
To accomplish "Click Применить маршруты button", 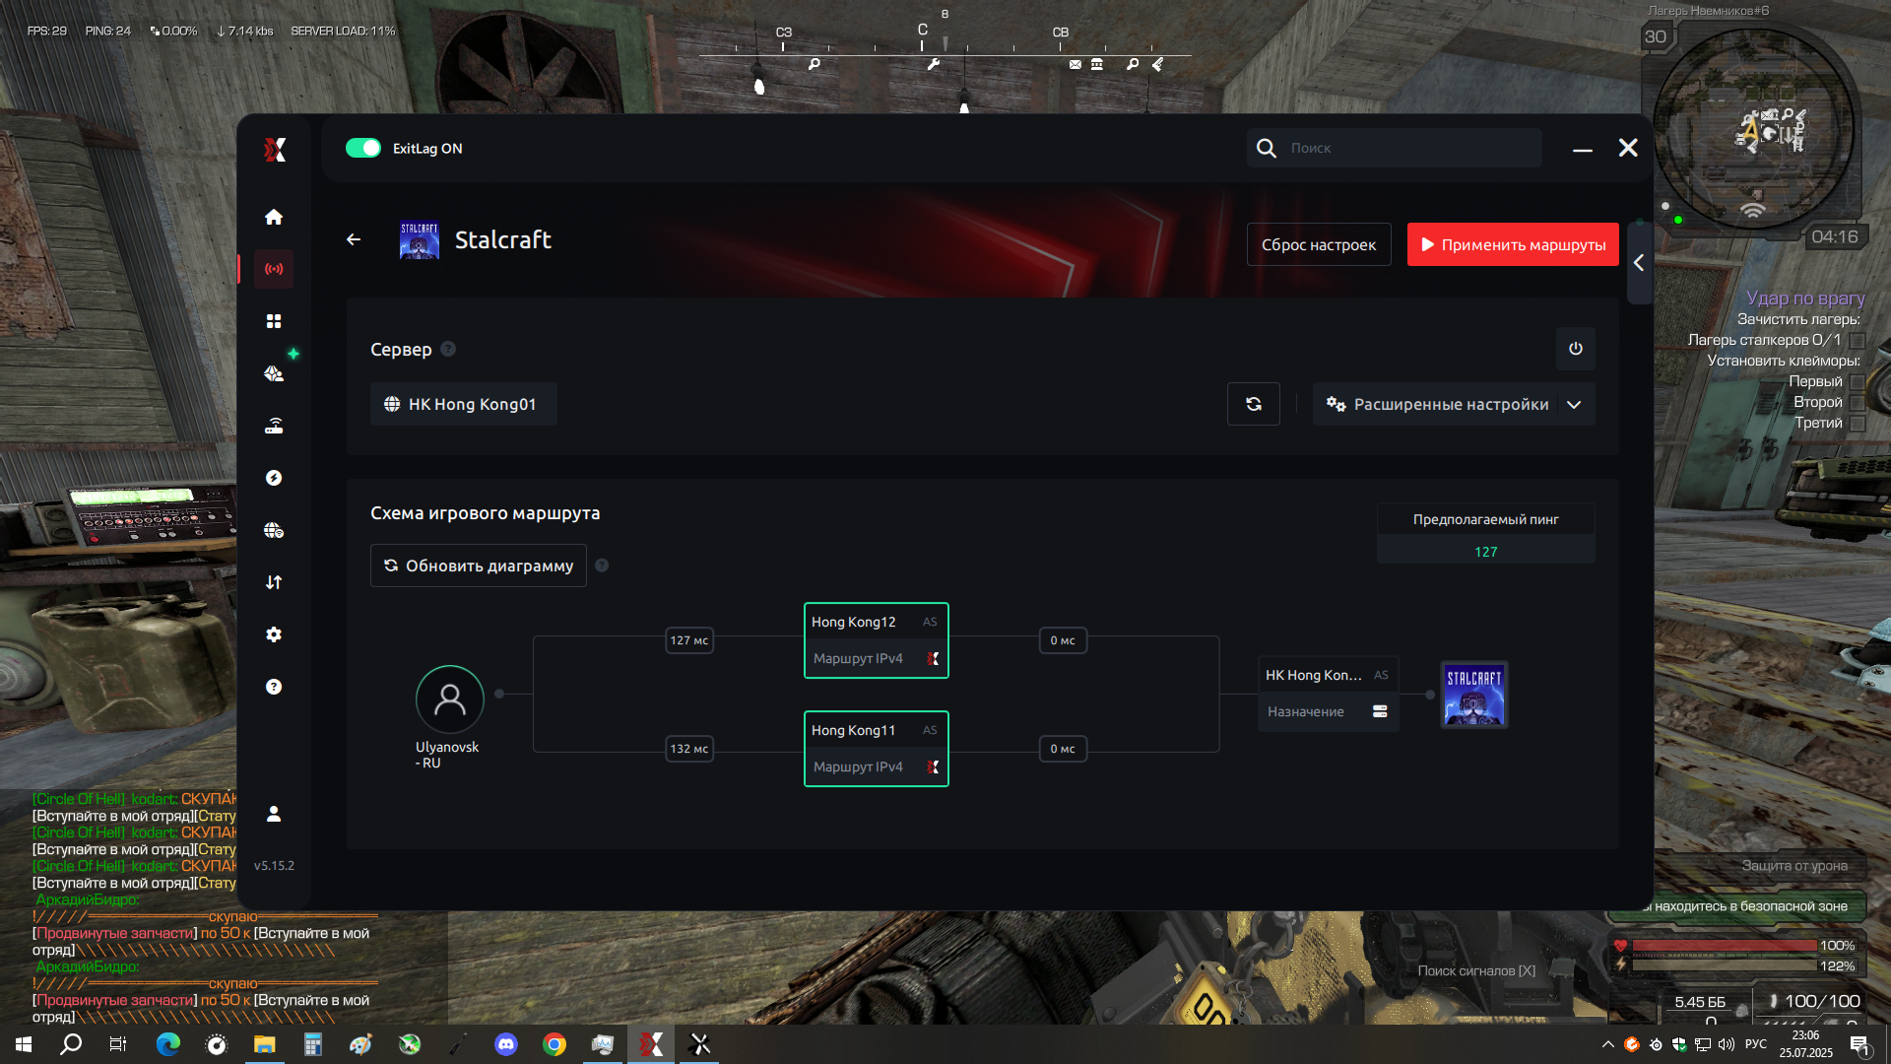I will [1513, 244].
